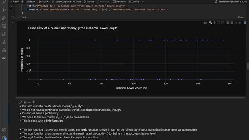Select the datascience (Python 3.9.10) kernel picker
Screen dimensions: 249x140
(231, 2)
